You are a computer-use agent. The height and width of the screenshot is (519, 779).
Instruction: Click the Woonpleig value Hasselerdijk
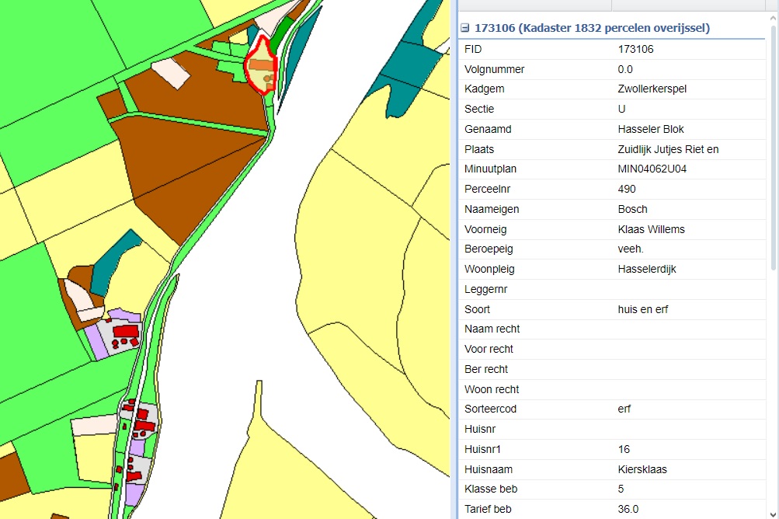click(647, 270)
